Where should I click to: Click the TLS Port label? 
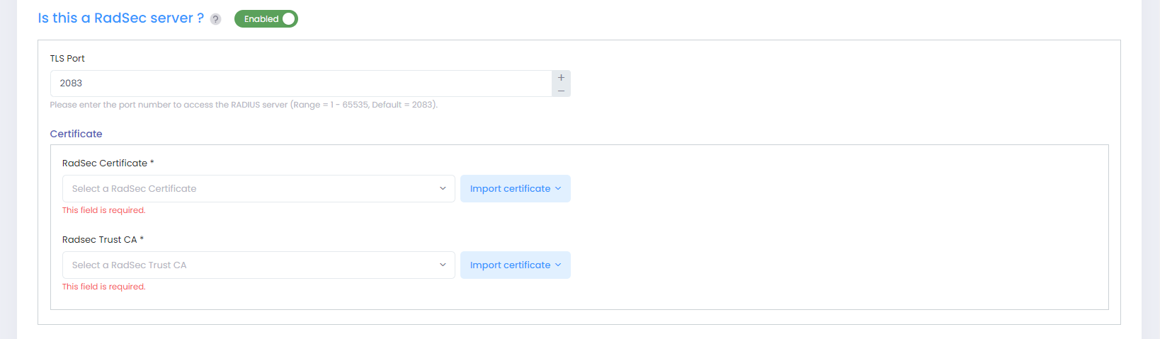click(x=67, y=59)
